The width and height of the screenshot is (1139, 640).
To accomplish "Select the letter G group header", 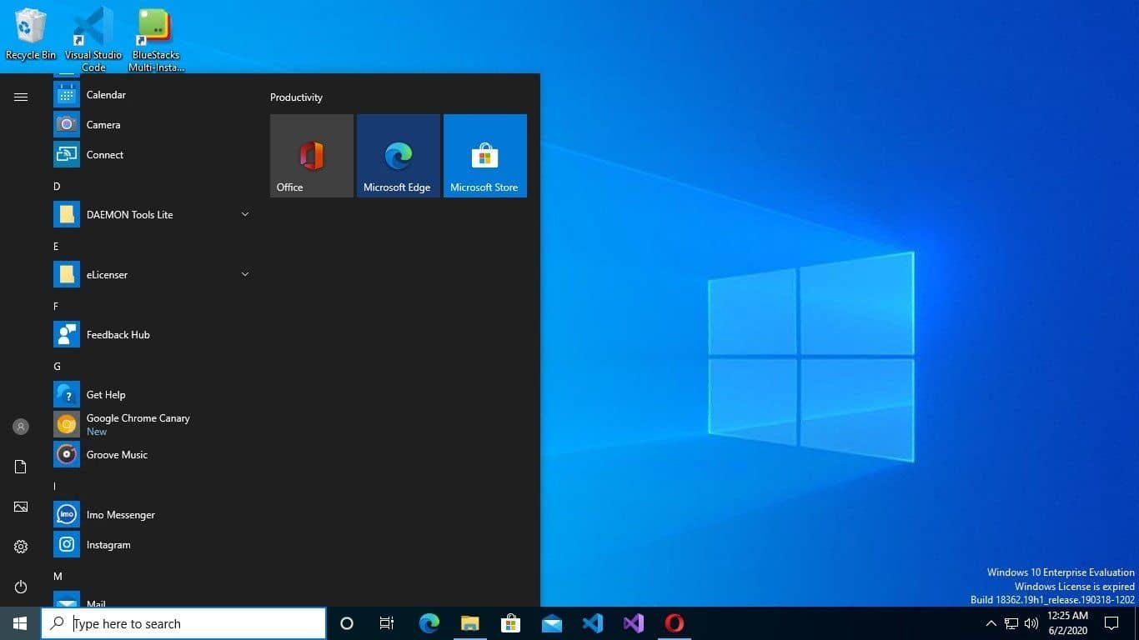I will pos(57,367).
